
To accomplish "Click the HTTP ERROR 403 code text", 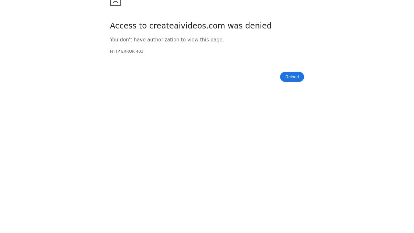I will point(126,51).
